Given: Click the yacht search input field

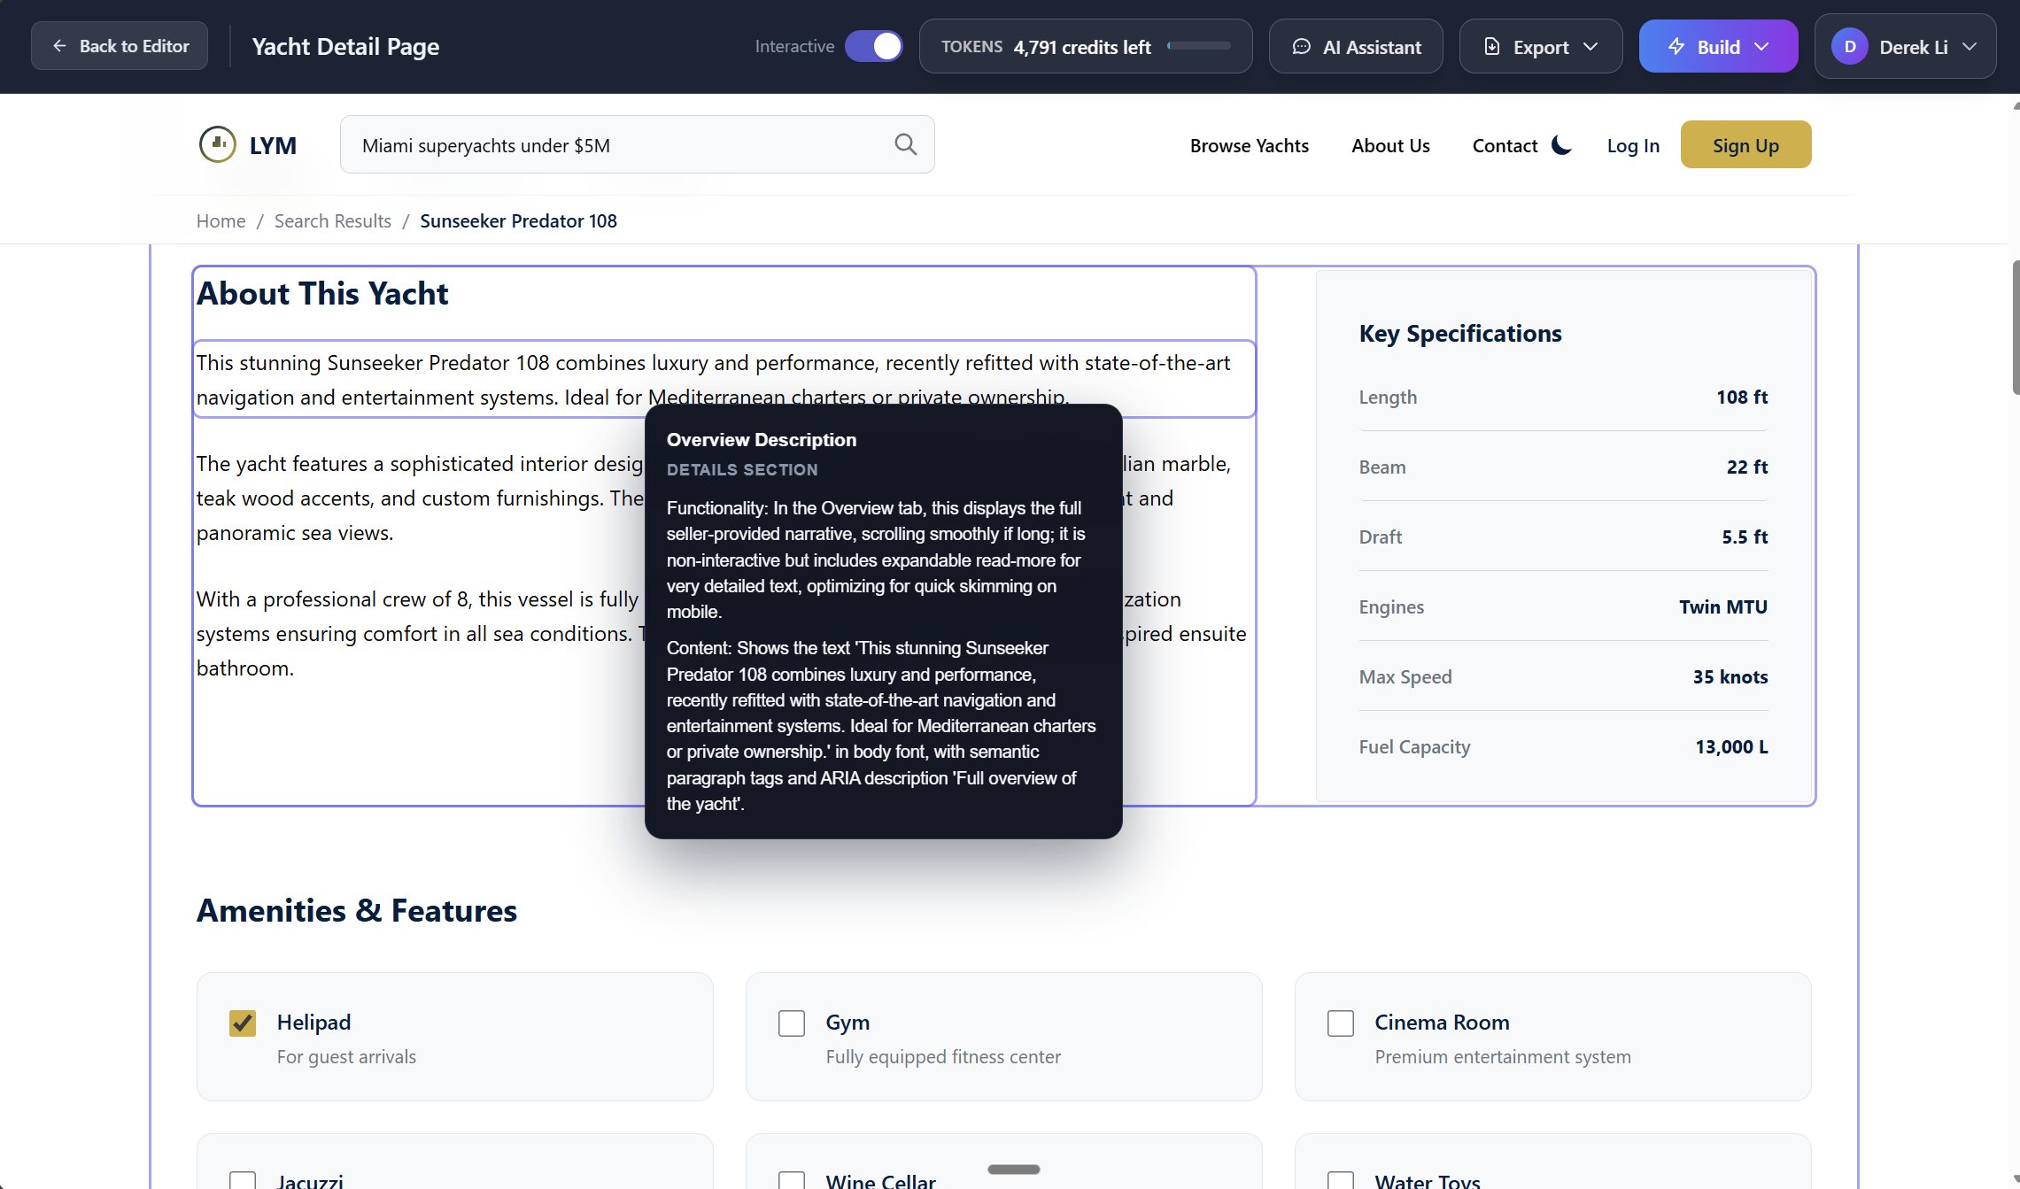Looking at the screenshot, I should click(620, 144).
